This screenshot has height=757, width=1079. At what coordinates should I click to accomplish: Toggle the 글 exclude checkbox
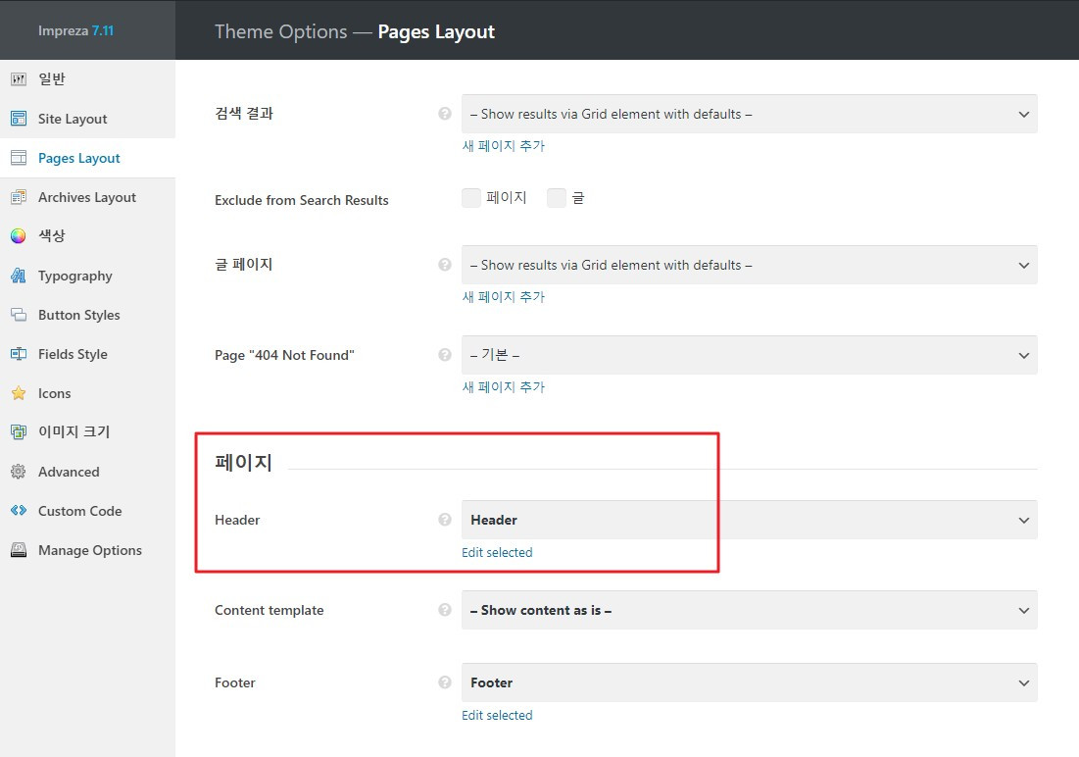pos(556,198)
